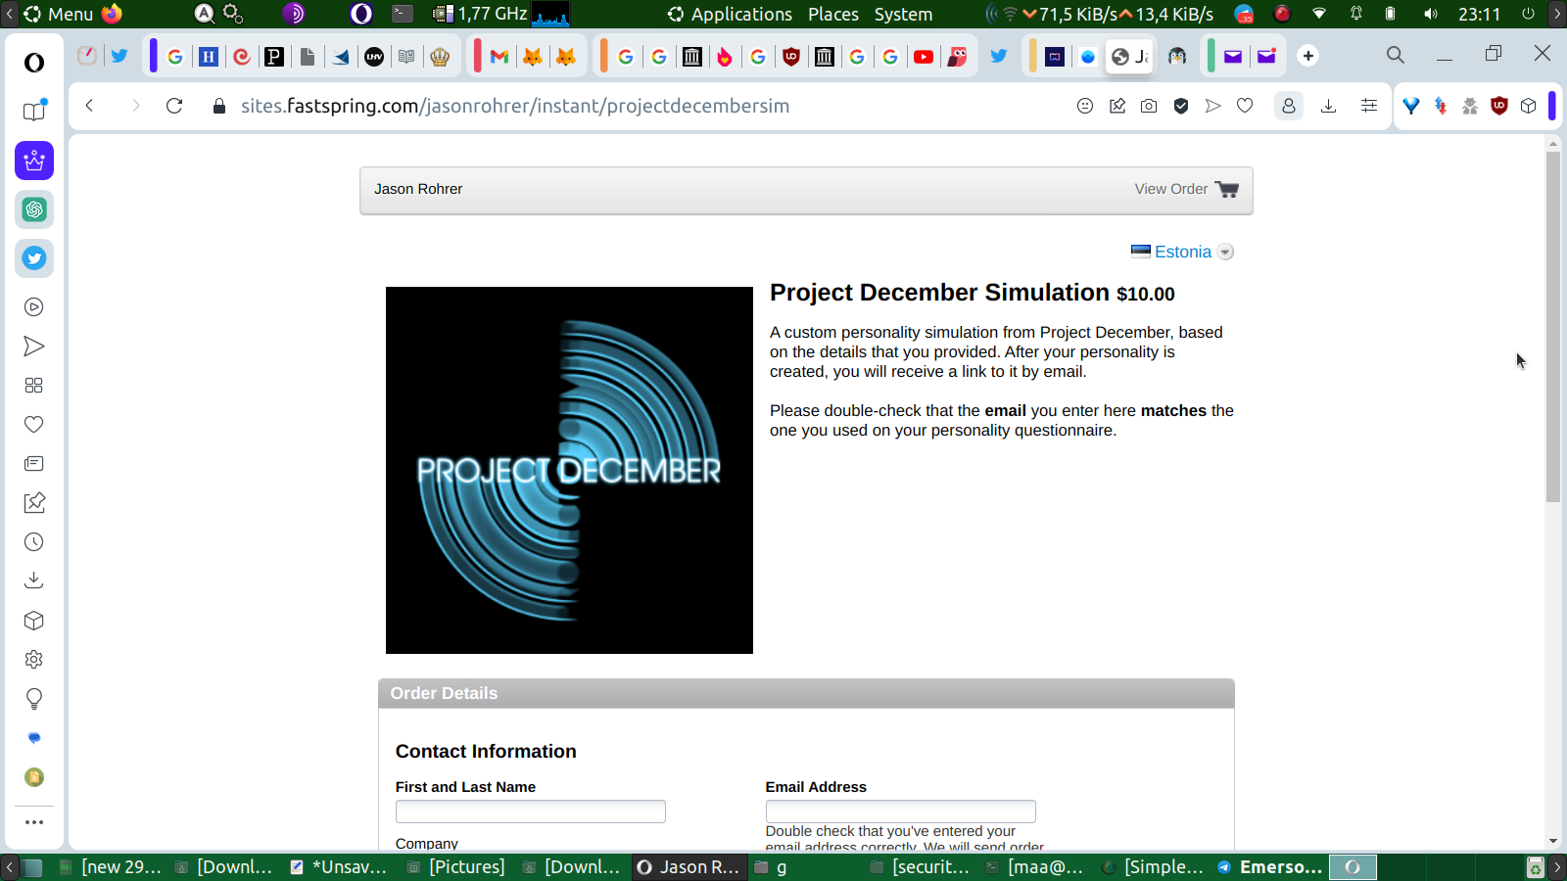
Task: Click the 'Order Details' section header
Action: [x=806, y=693]
